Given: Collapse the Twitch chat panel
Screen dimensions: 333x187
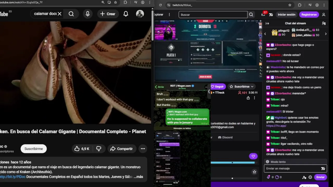Looking at the screenshot, I should [x=267, y=23].
